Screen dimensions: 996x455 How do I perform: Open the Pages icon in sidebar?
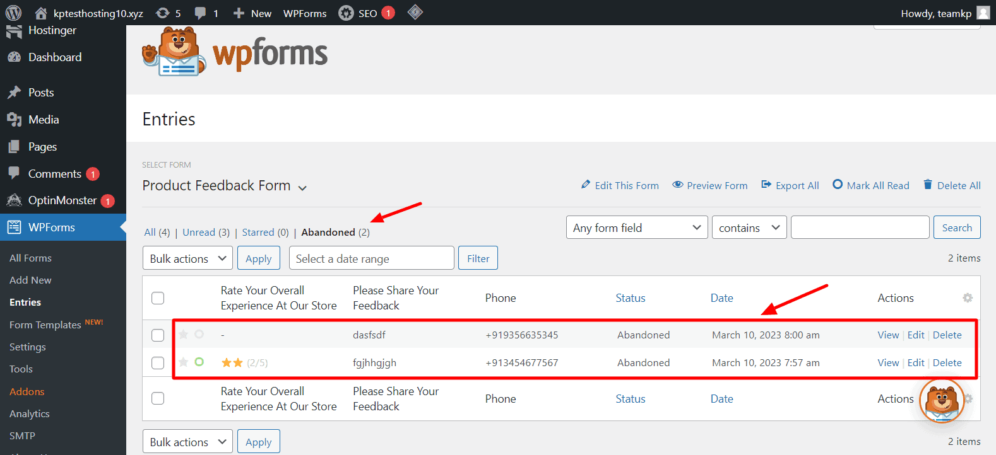(14, 147)
